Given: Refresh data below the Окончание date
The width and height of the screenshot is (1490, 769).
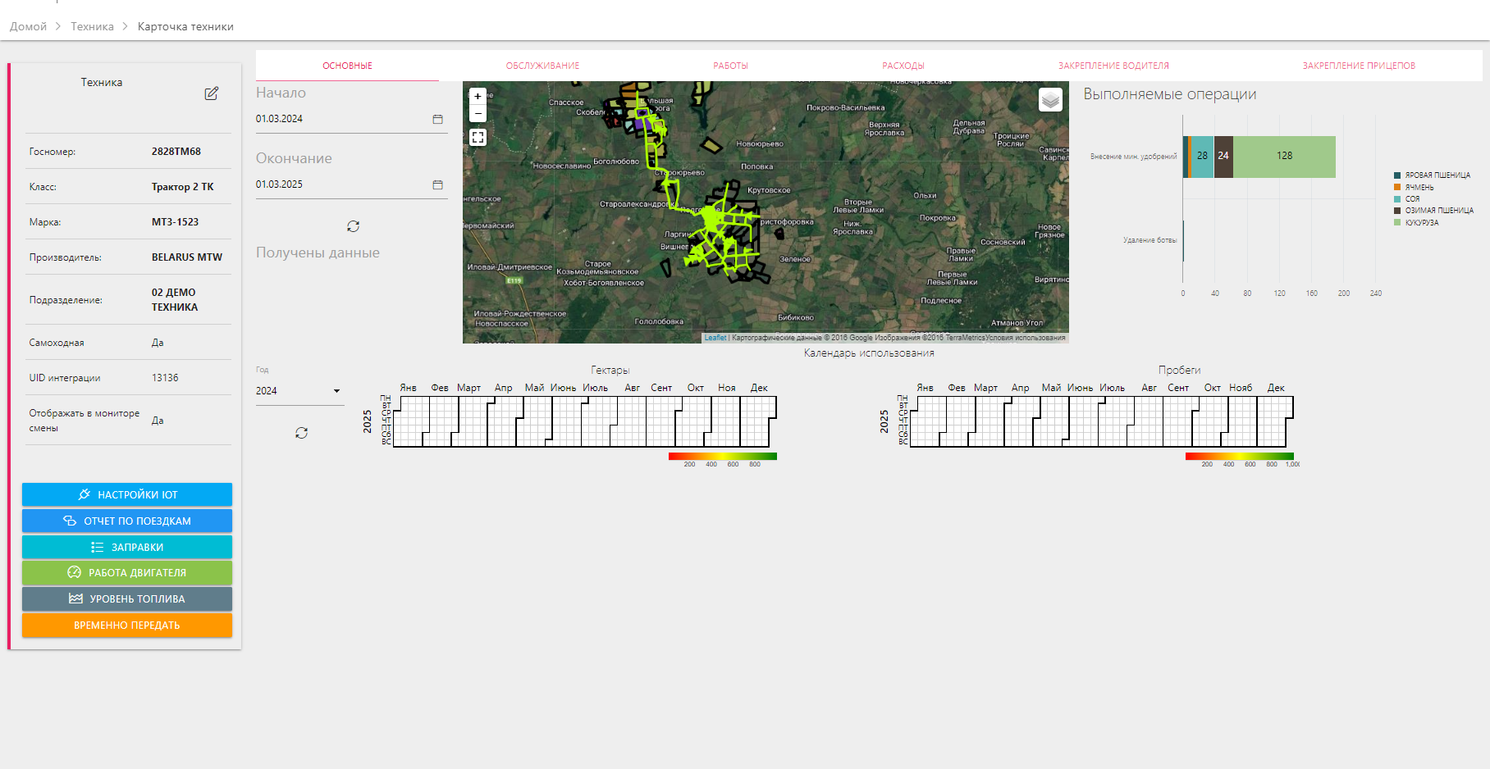Looking at the screenshot, I should pyautogui.click(x=353, y=226).
